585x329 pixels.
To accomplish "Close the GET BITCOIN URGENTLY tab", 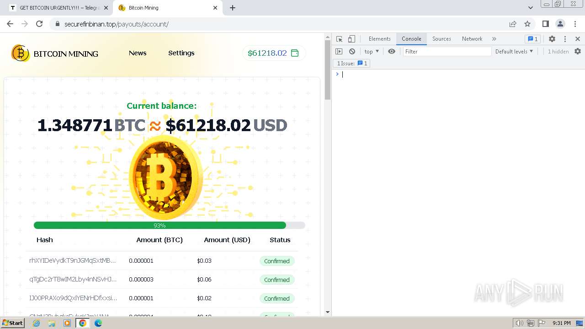I will coord(106,8).
